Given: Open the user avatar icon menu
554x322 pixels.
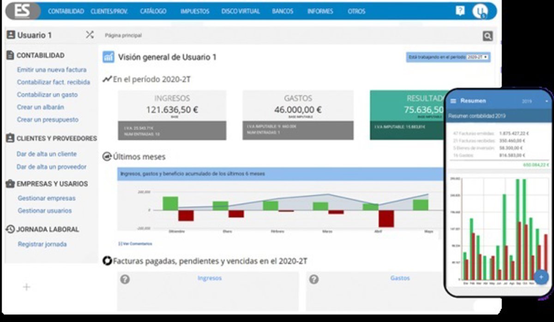Looking at the screenshot, I should pos(480,12).
